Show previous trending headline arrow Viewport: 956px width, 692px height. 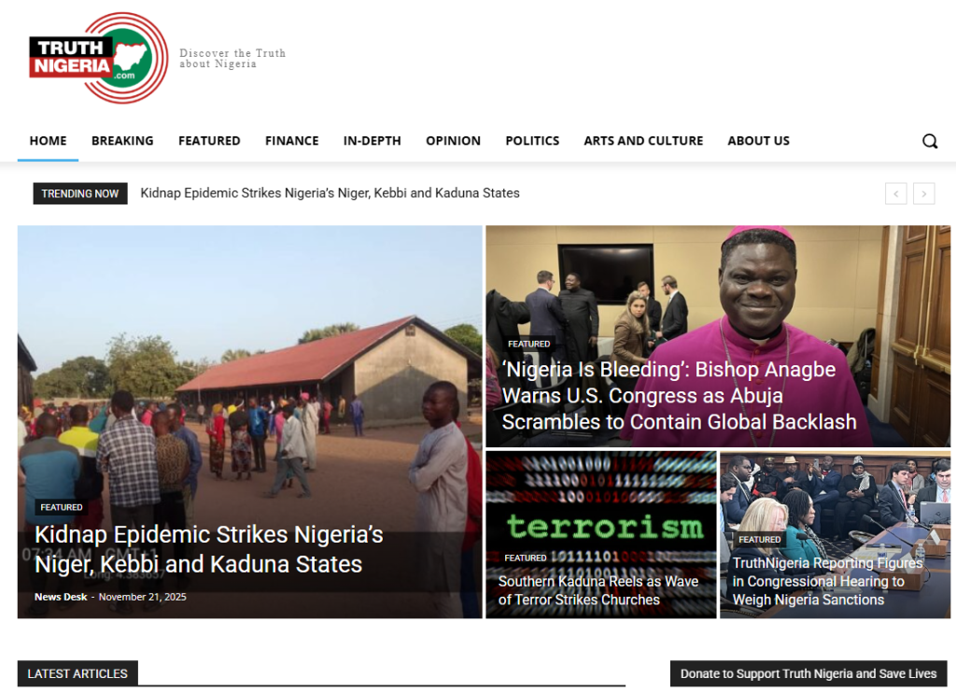895,194
